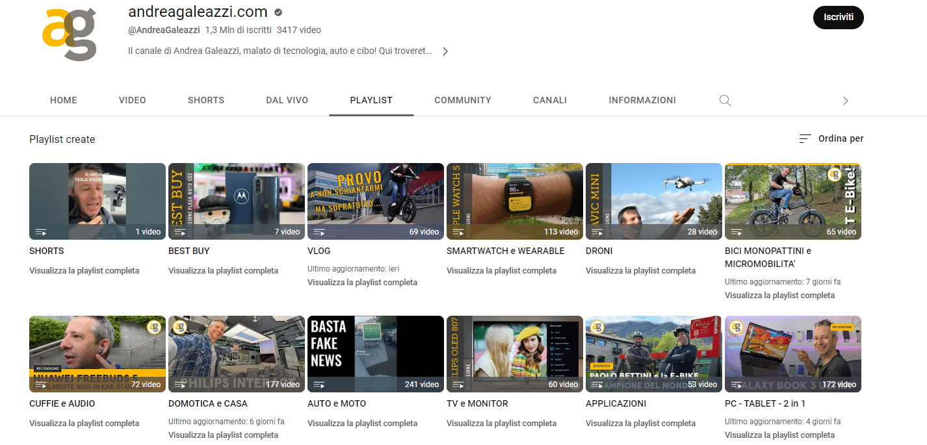Switch to the CANALI tab
The image size is (927, 445).
(550, 100)
